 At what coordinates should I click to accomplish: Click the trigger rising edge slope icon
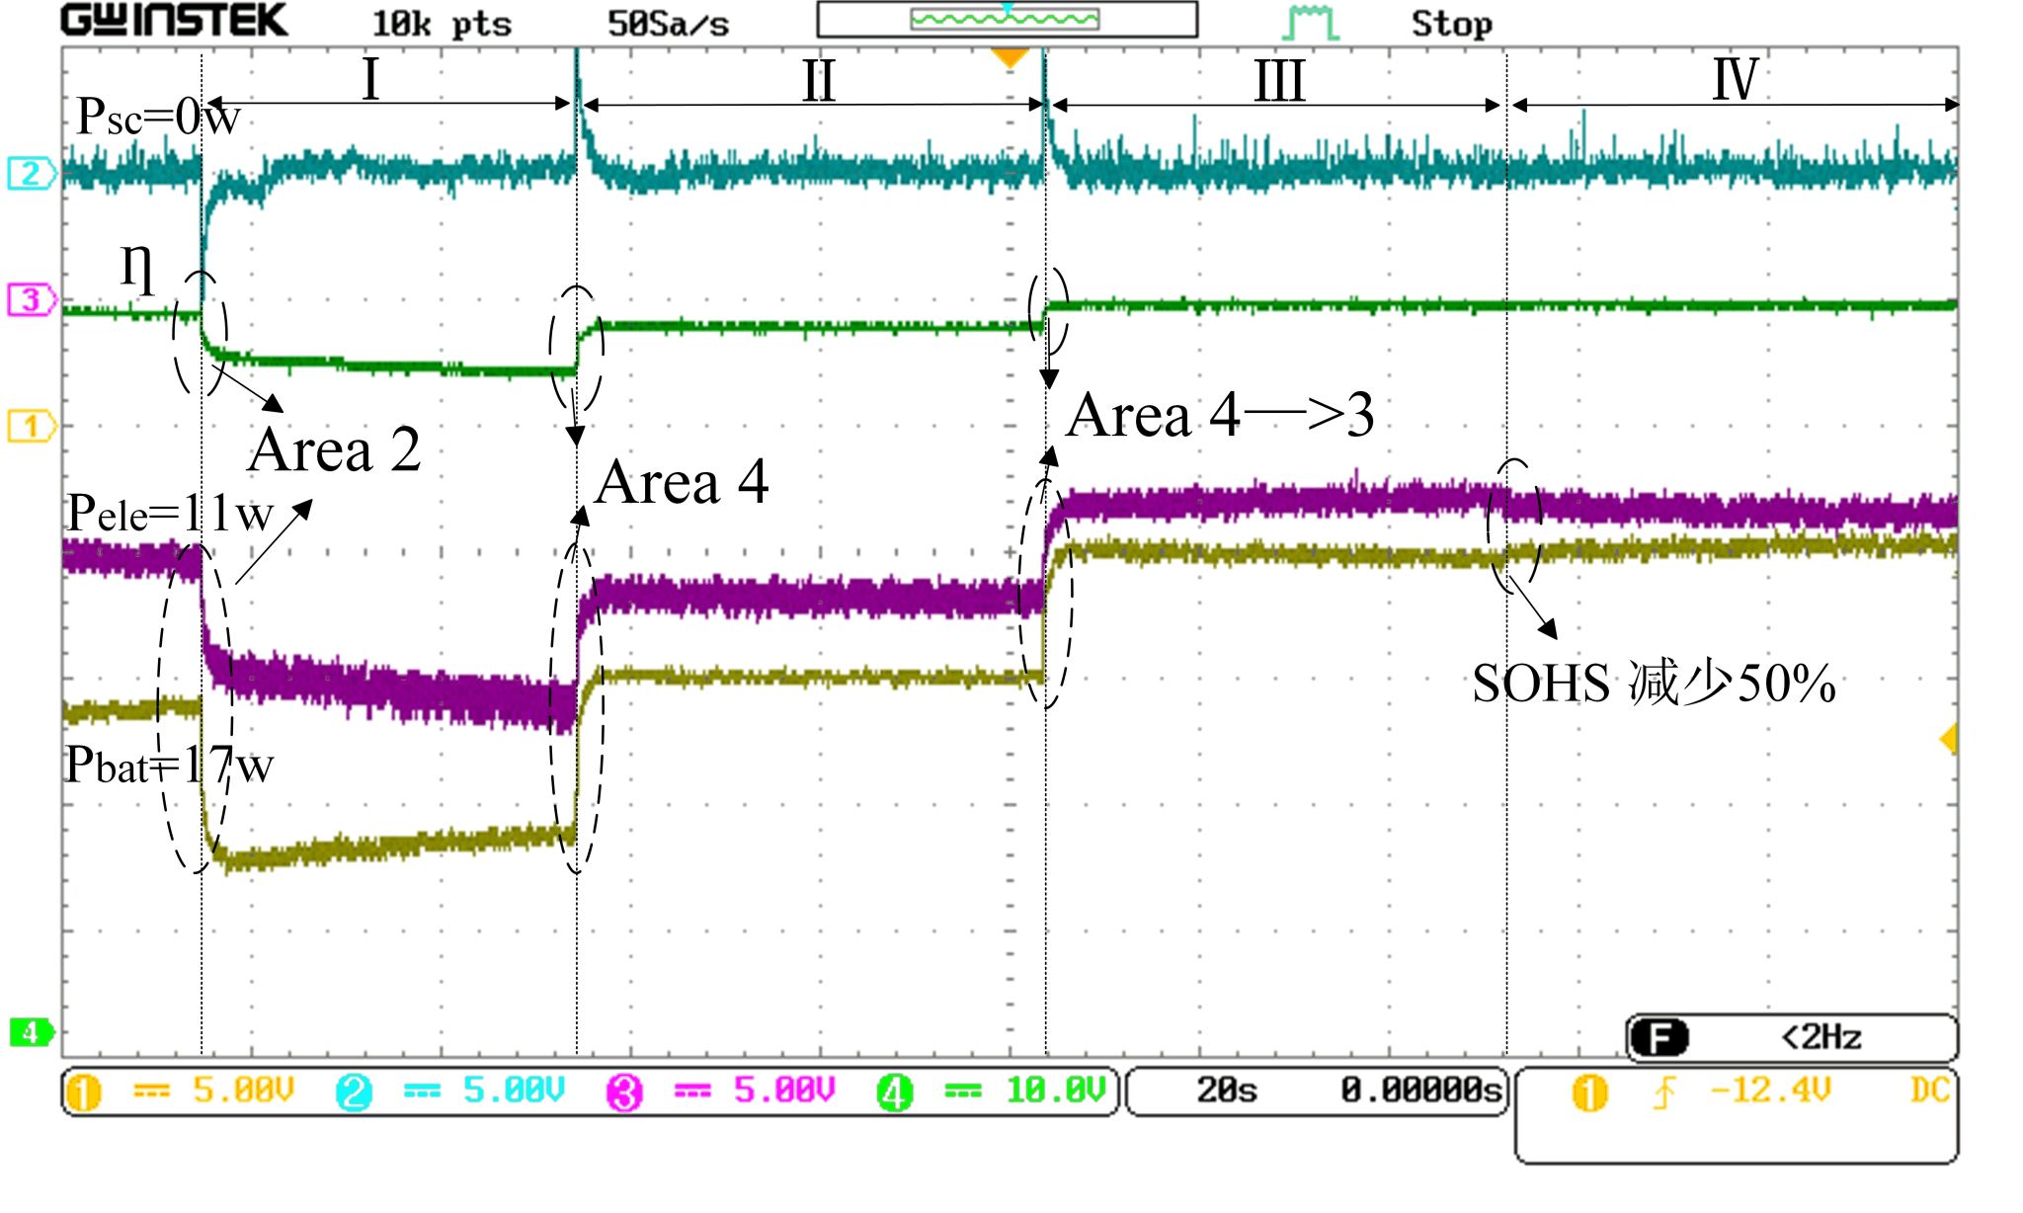[1664, 1092]
